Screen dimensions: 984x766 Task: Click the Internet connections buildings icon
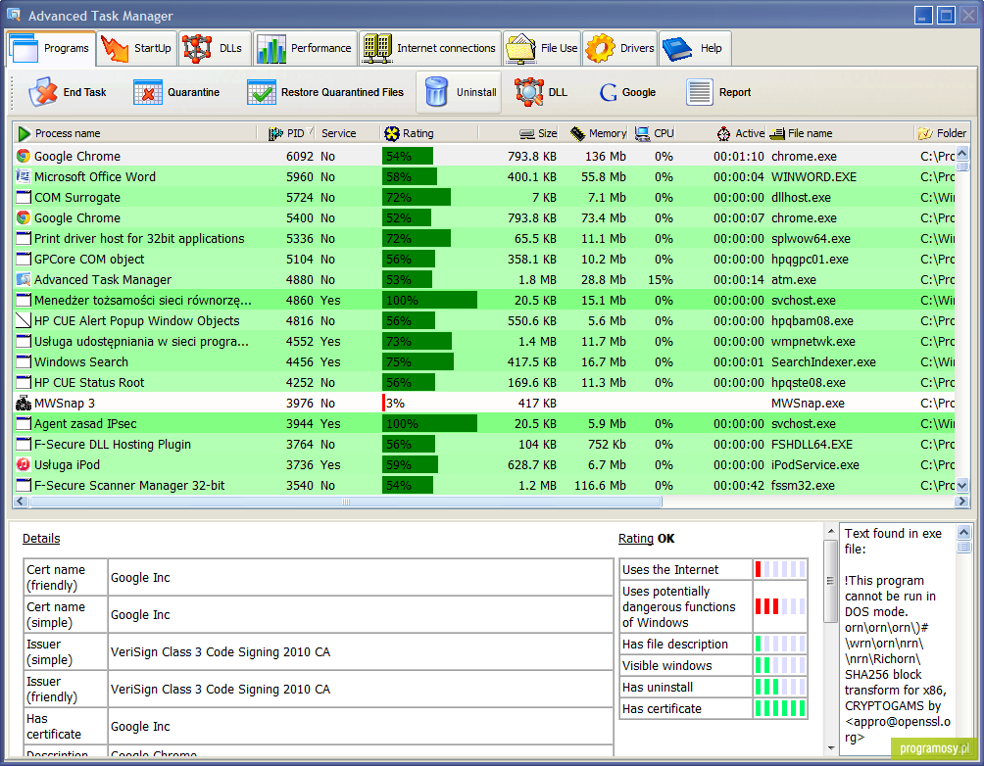point(377,48)
